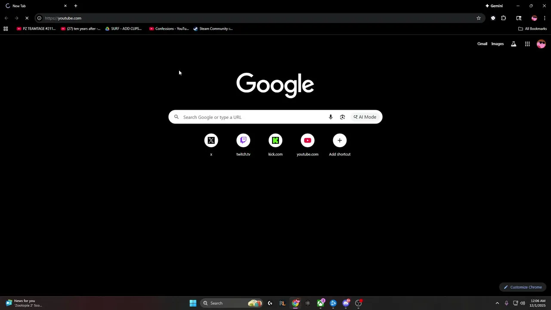Open the Extensions puzzle-piece menu
Viewport: 551px width, 310px height.
tap(503, 18)
